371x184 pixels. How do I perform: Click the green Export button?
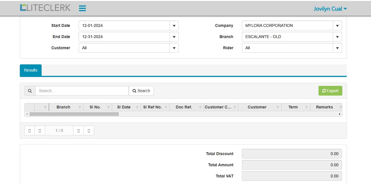330,91
